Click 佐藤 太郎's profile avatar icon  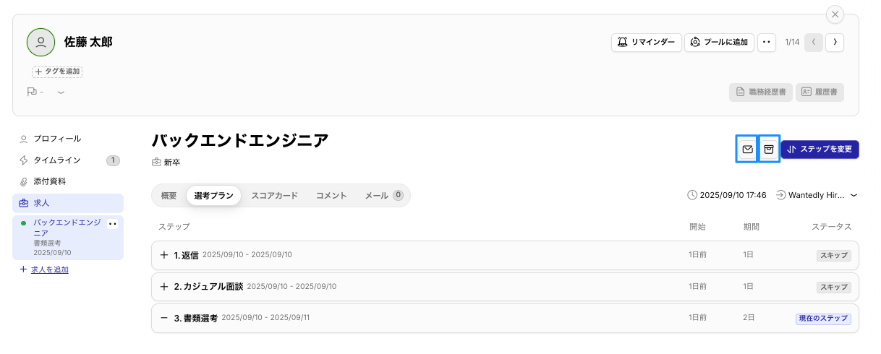tap(41, 43)
